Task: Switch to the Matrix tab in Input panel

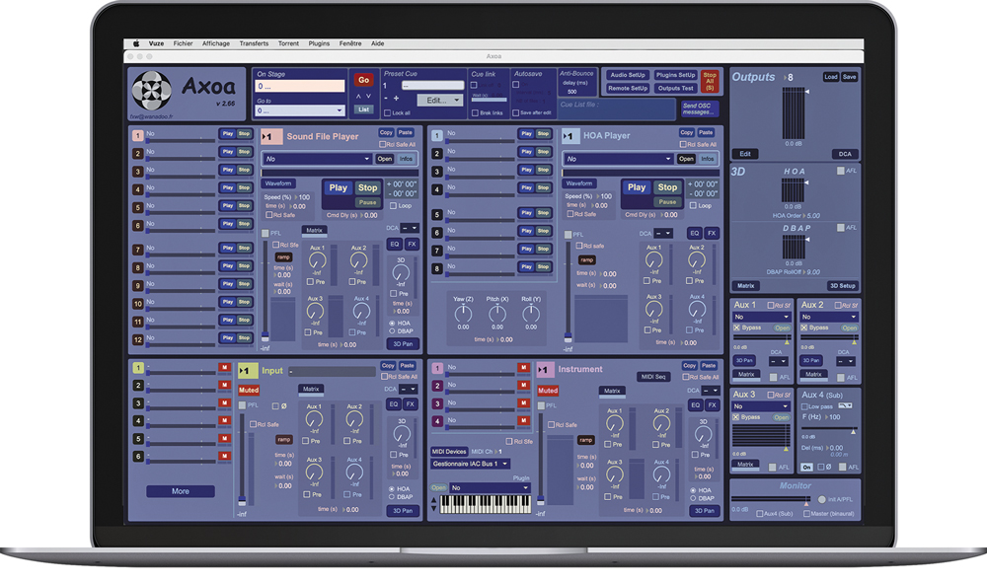Action: pyautogui.click(x=311, y=390)
